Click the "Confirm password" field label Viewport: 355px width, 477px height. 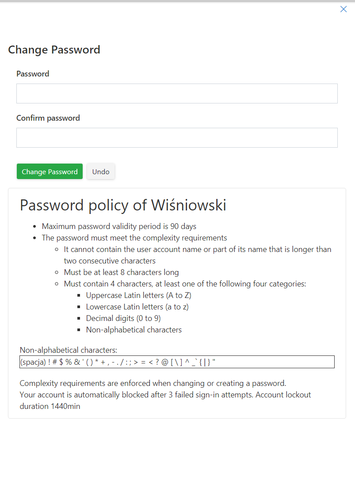click(x=48, y=118)
